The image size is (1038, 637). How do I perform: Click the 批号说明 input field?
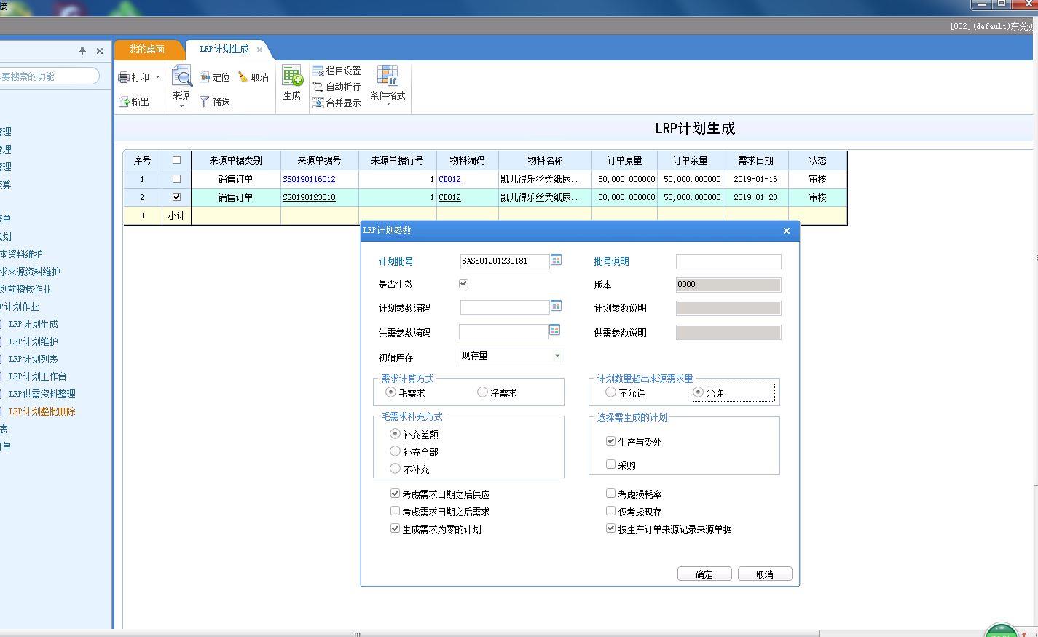click(x=728, y=261)
